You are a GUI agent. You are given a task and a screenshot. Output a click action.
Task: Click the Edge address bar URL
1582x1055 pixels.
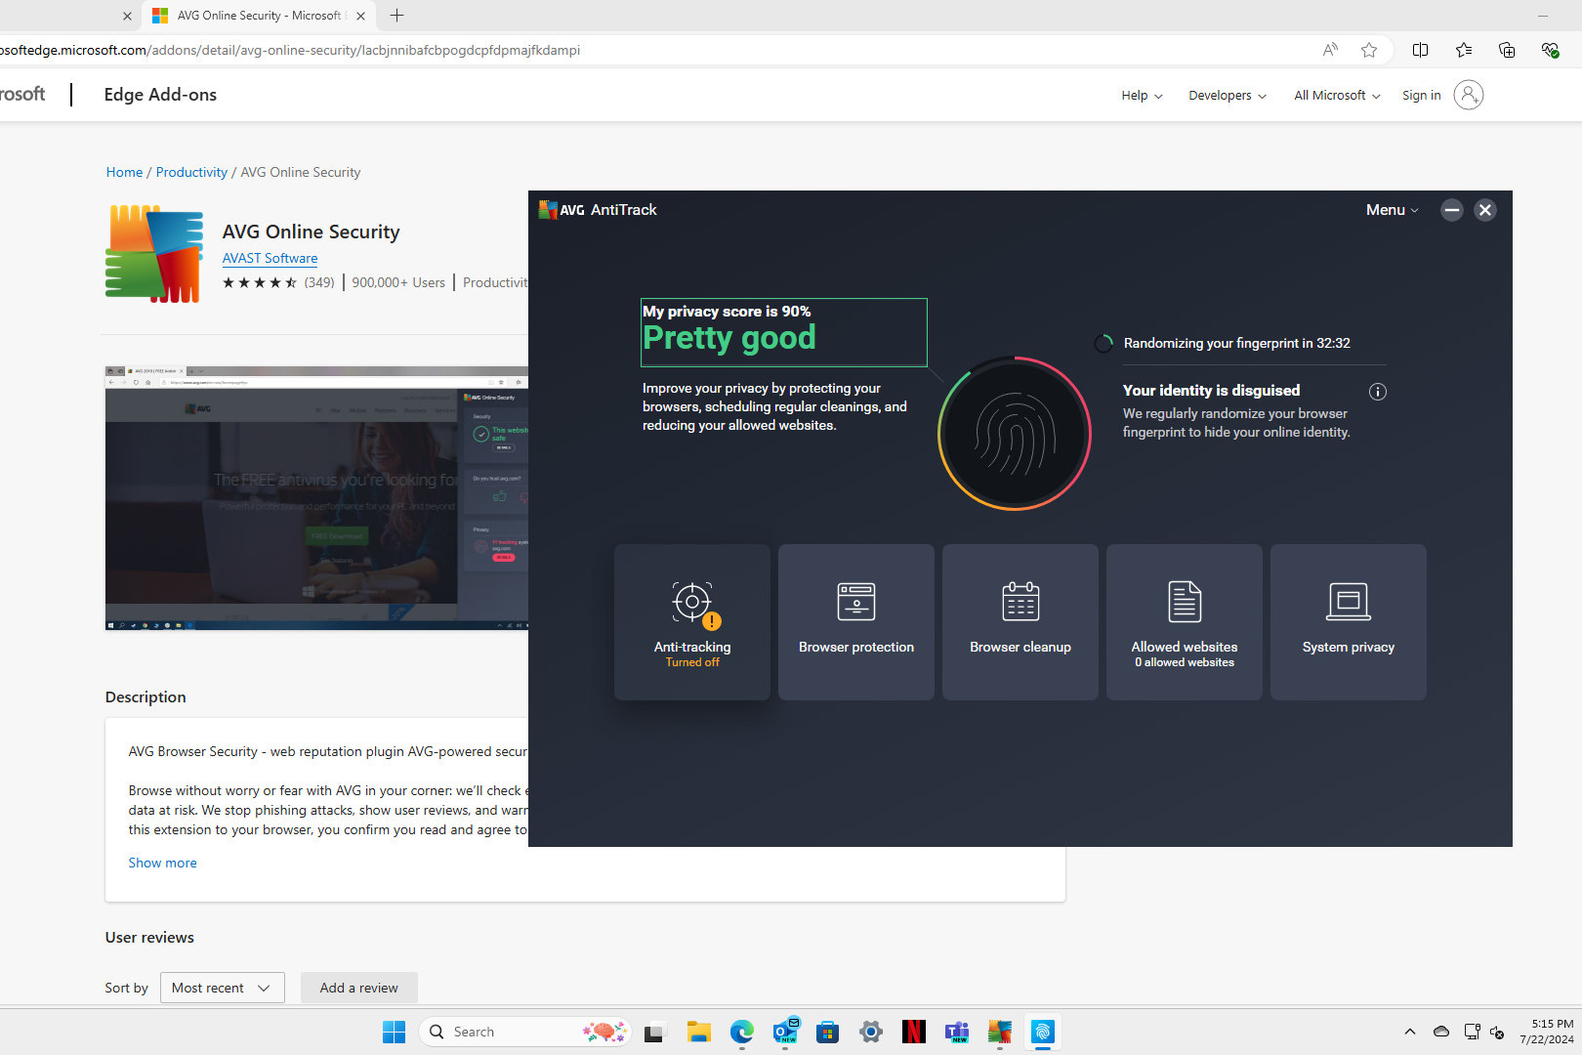[290, 50]
